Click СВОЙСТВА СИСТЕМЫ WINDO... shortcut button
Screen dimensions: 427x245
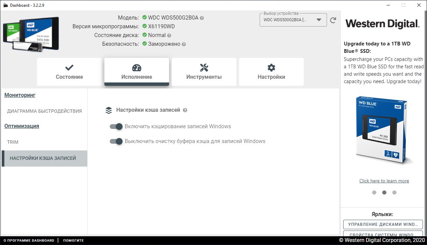[383, 234]
